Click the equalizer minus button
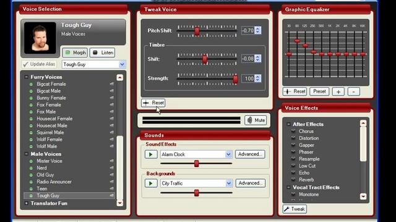396x222 pixels. tap(353, 92)
